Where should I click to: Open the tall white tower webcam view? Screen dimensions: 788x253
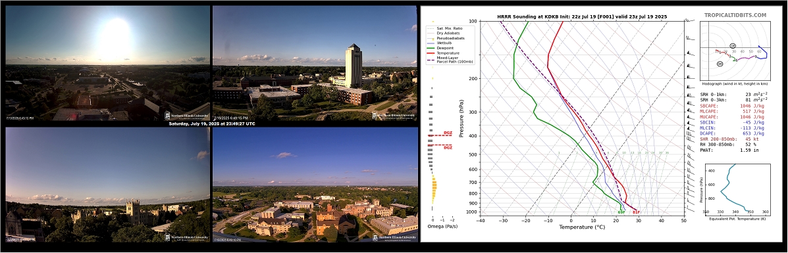click(x=315, y=62)
